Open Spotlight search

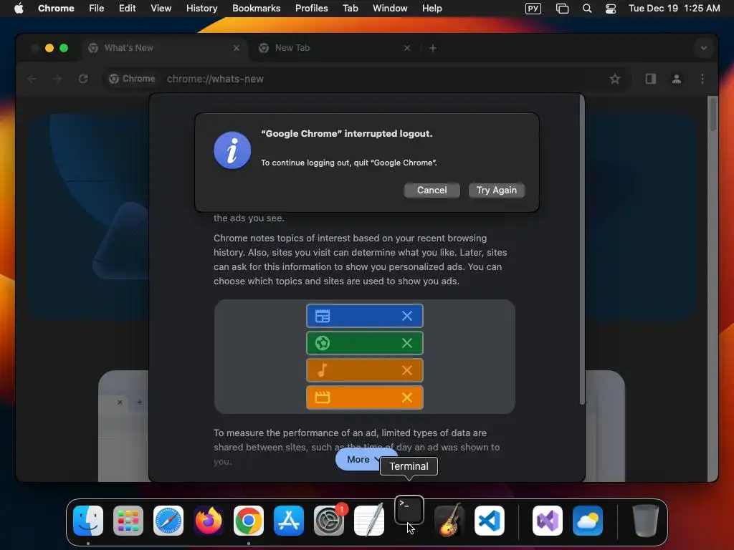[x=587, y=8]
